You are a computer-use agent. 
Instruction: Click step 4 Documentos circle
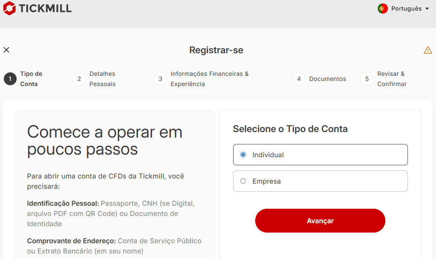299,78
